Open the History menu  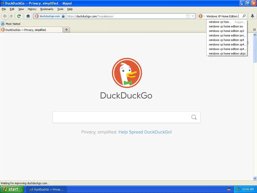click(32, 9)
